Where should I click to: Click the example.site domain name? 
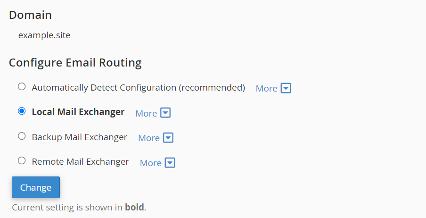44,35
